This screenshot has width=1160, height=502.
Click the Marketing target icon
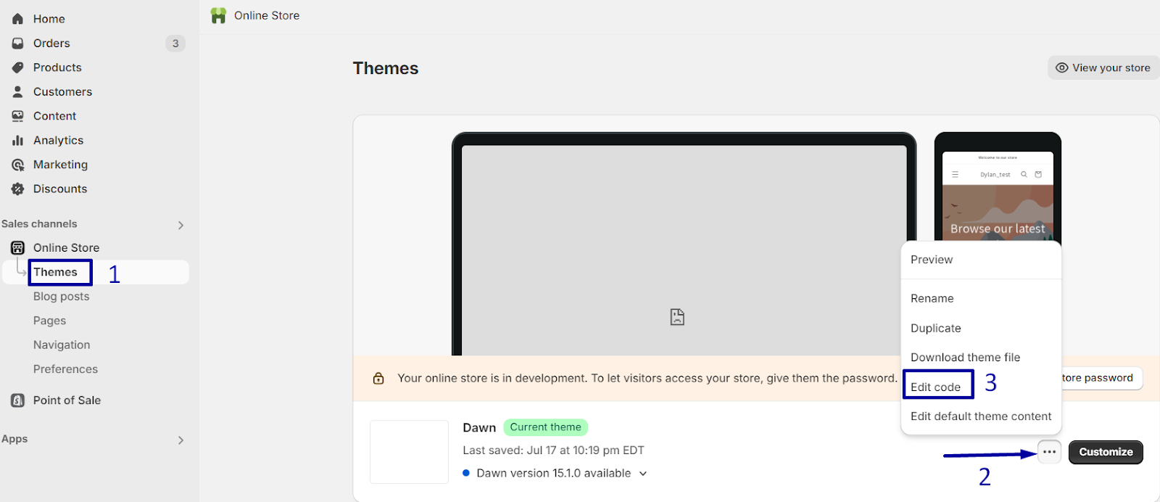(18, 165)
